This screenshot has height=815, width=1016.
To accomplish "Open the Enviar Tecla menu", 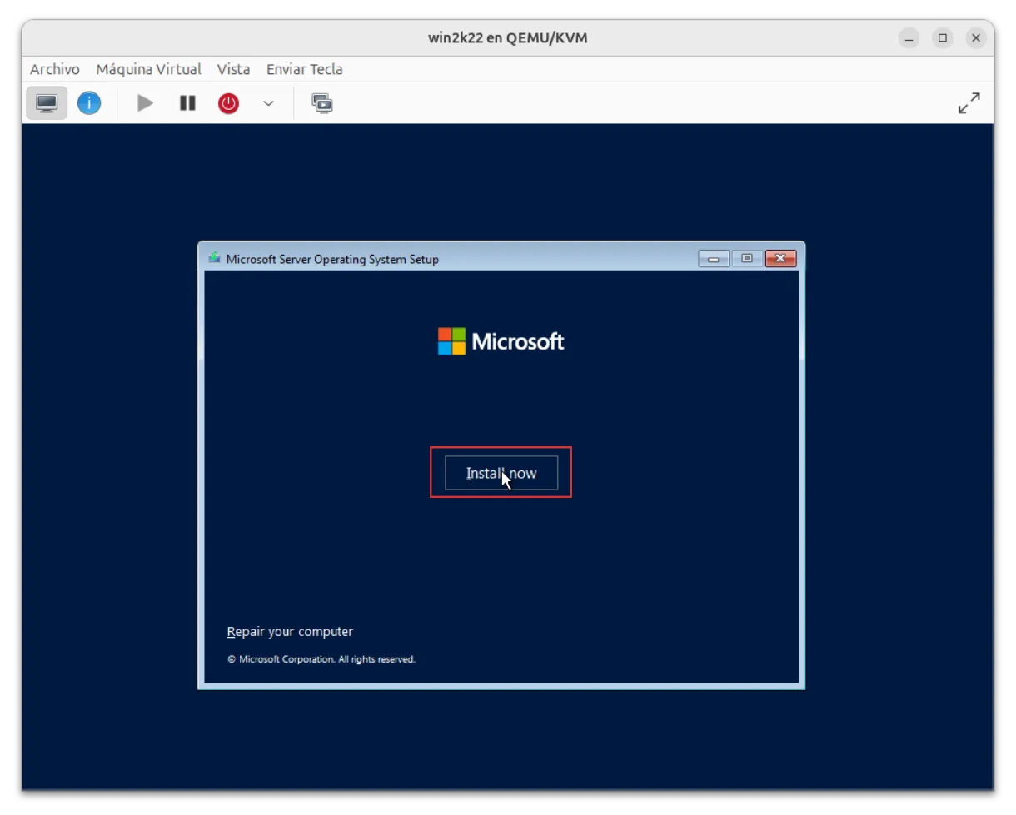I will point(304,69).
